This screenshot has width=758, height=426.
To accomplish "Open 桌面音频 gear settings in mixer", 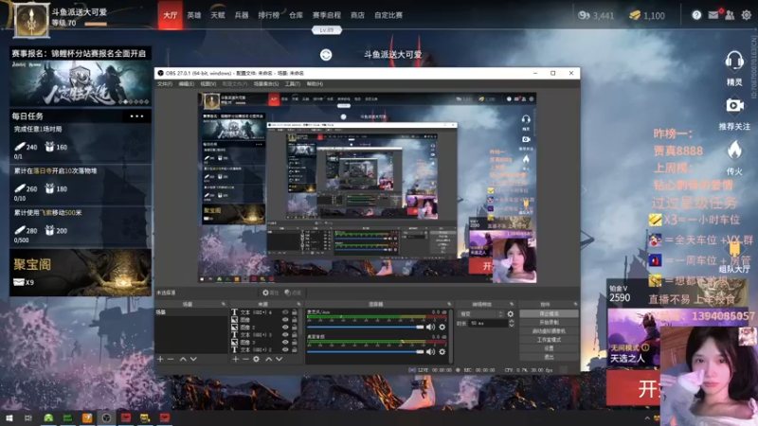I will 442,351.
